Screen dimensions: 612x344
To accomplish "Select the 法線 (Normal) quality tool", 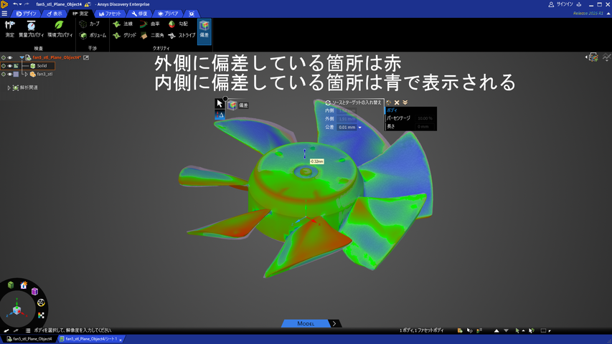I will pyautogui.click(x=123, y=24).
